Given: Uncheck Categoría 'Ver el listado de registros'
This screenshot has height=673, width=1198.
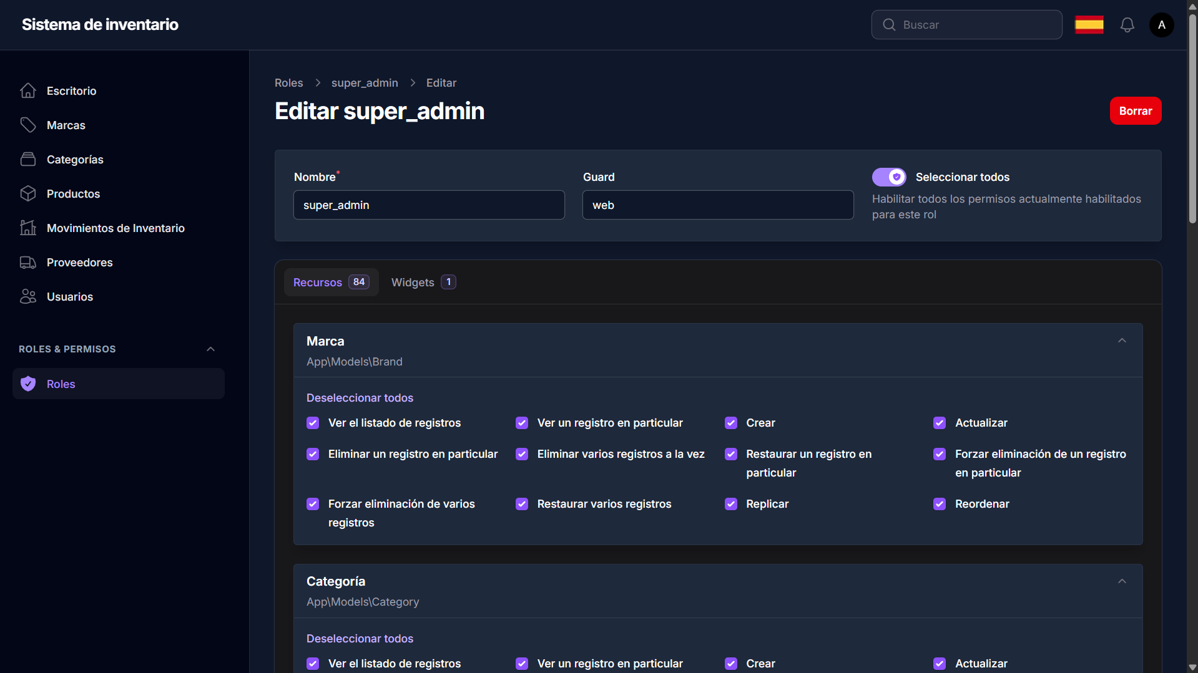Looking at the screenshot, I should point(313,664).
